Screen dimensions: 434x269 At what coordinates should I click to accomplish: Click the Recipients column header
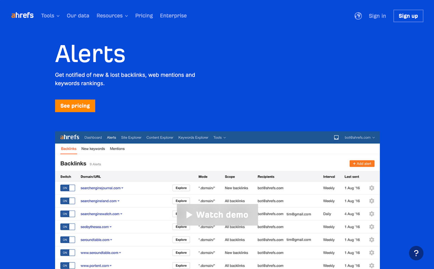coord(266,177)
